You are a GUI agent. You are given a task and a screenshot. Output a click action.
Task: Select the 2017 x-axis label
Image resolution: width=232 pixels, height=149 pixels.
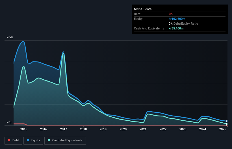click(x=64, y=129)
